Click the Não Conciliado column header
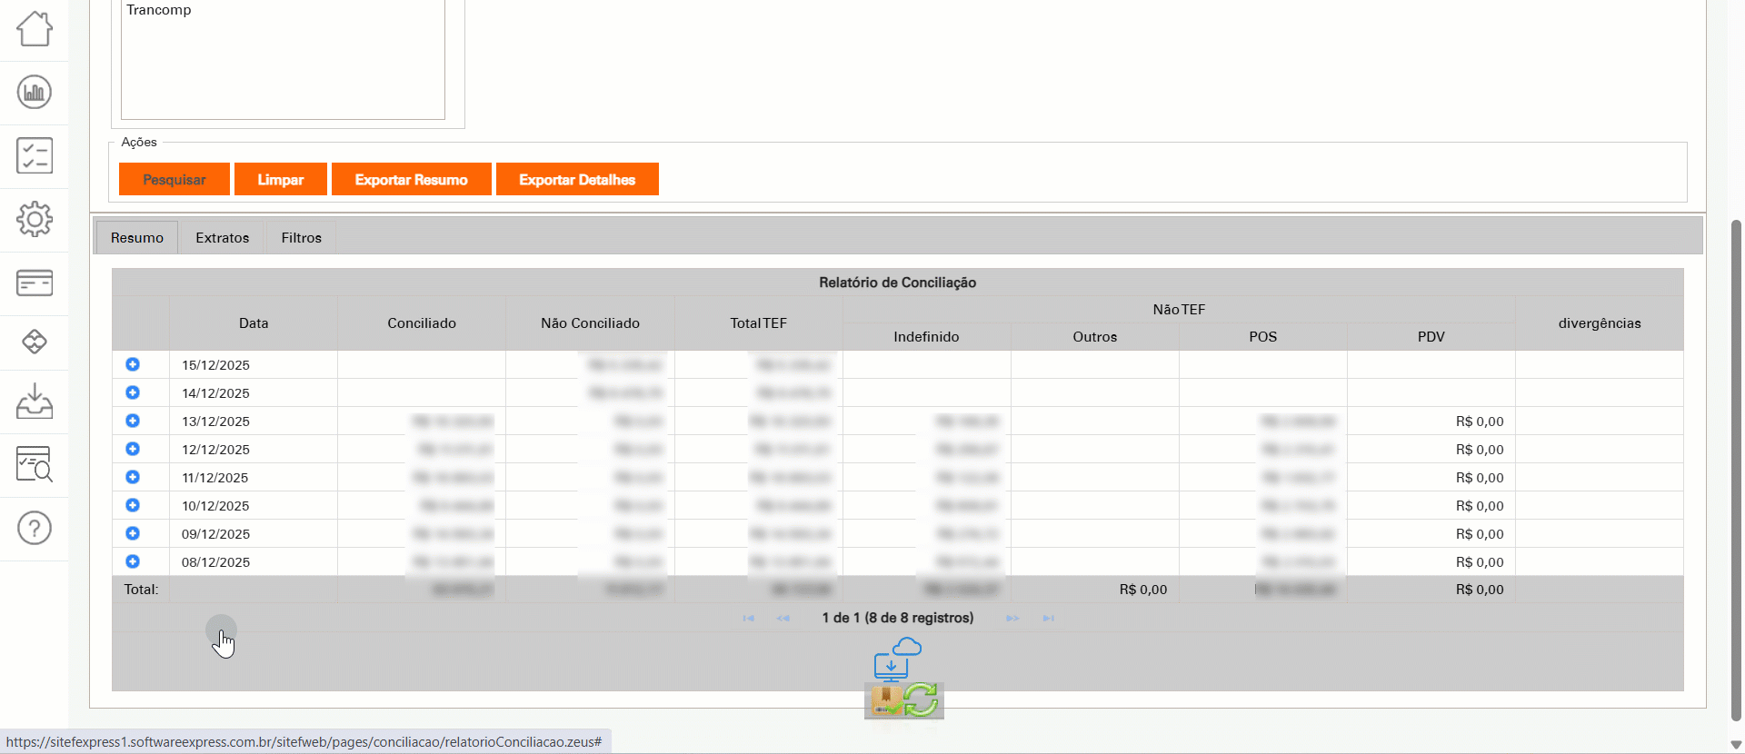This screenshot has height=754, width=1745. (x=590, y=322)
